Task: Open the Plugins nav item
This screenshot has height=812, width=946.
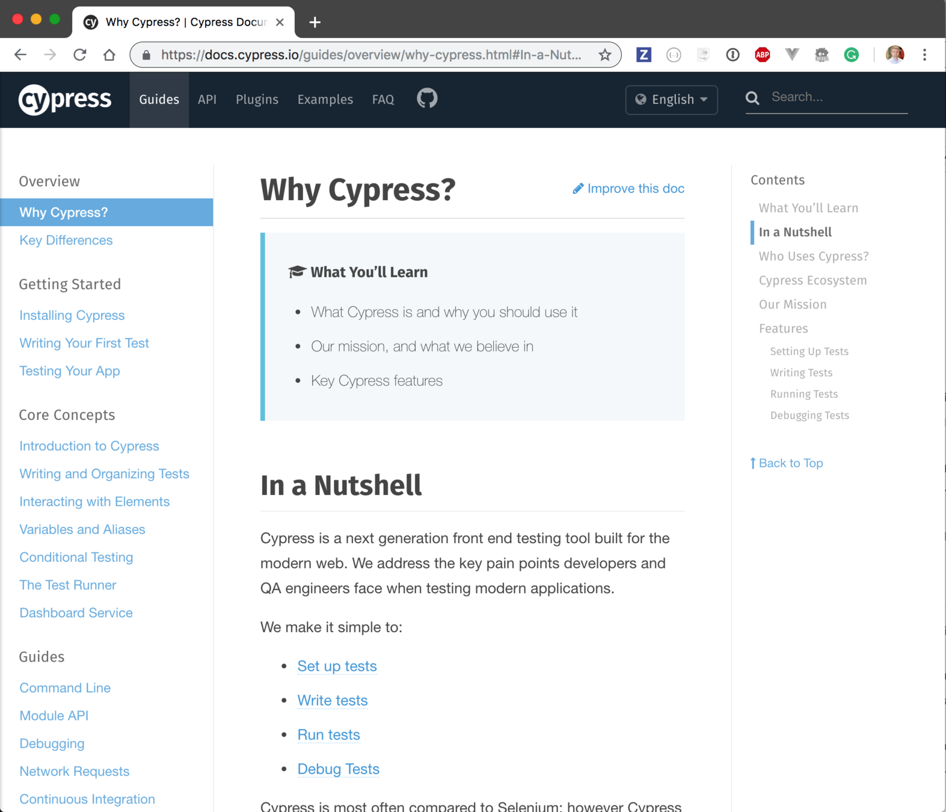Action: [257, 99]
